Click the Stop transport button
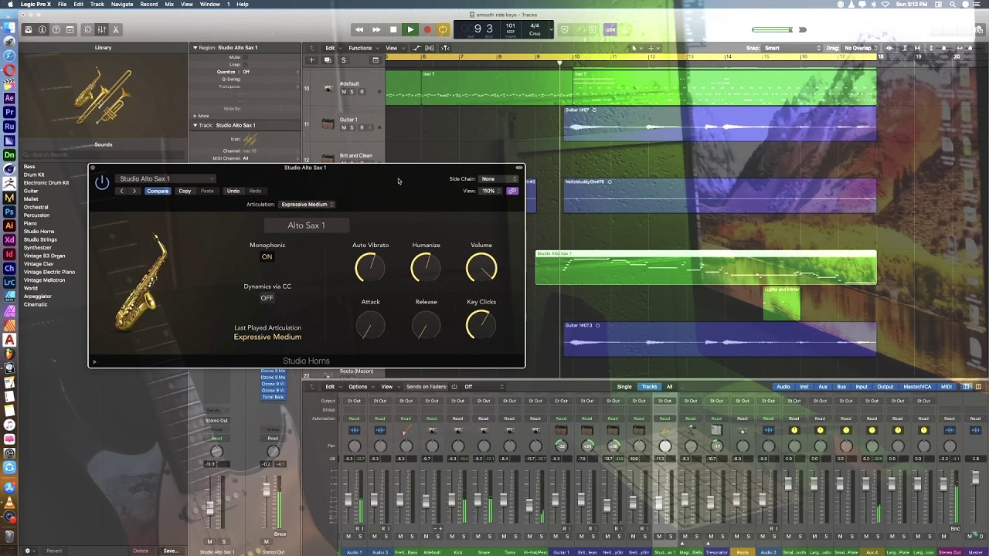The height and width of the screenshot is (556, 989). click(393, 30)
